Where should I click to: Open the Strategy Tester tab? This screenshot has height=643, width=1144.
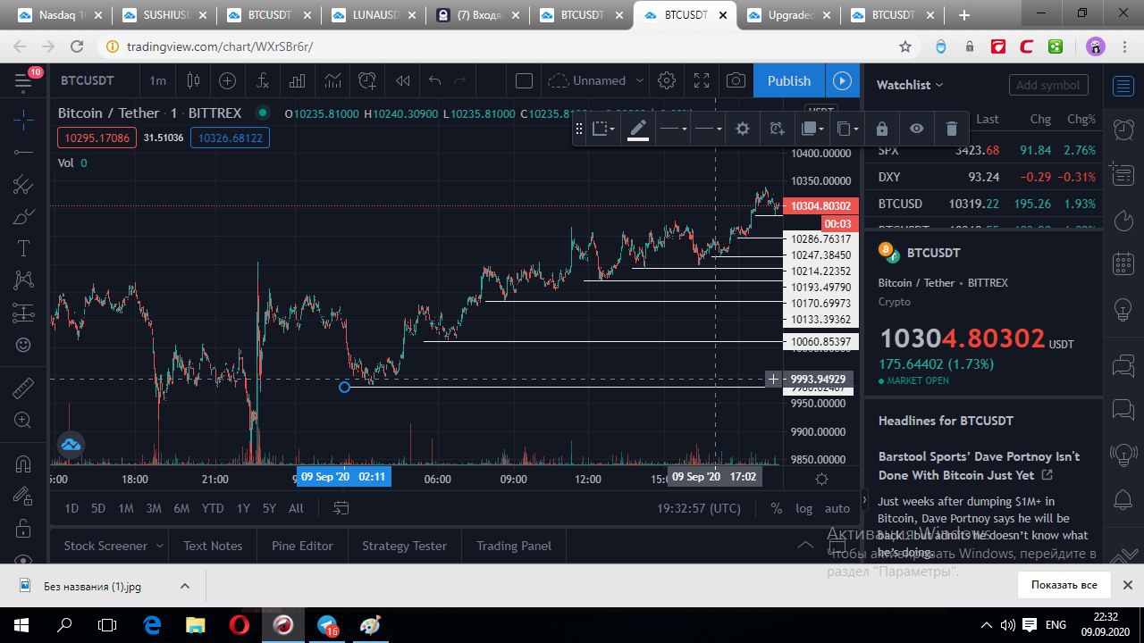404,546
